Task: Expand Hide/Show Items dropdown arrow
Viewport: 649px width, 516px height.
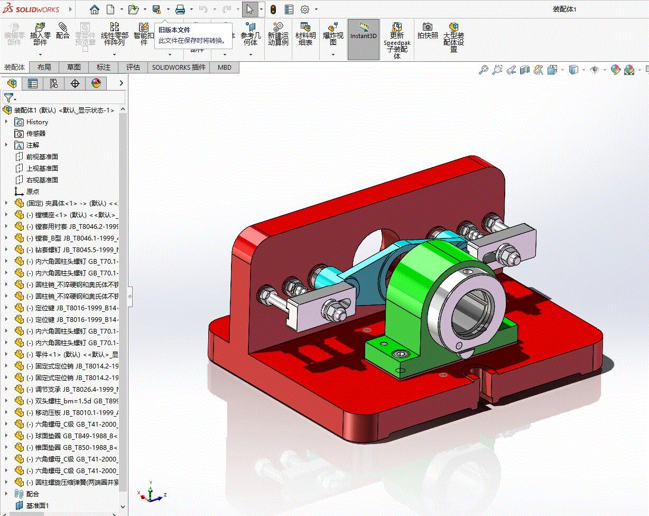Action: pyautogui.click(x=604, y=70)
